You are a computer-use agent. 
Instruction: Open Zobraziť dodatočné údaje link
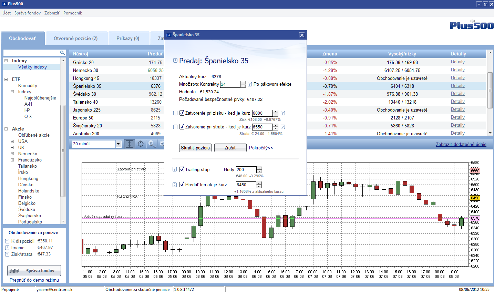[x=461, y=144]
